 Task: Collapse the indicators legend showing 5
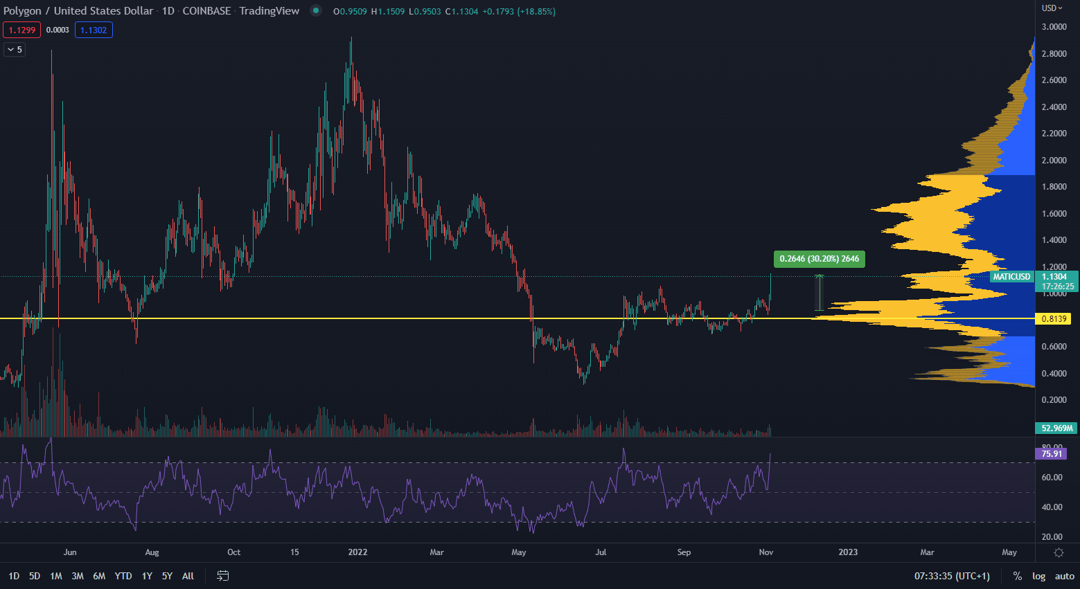coord(15,49)
